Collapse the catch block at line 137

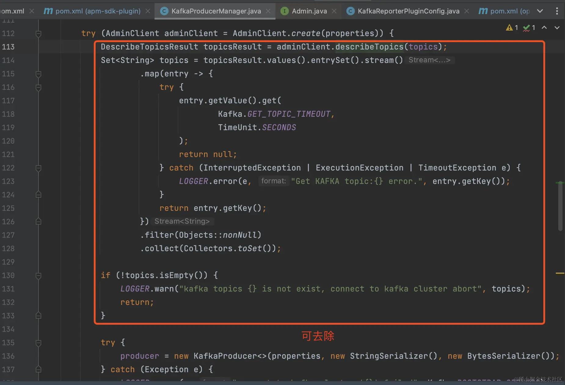[x=38, y=369]
